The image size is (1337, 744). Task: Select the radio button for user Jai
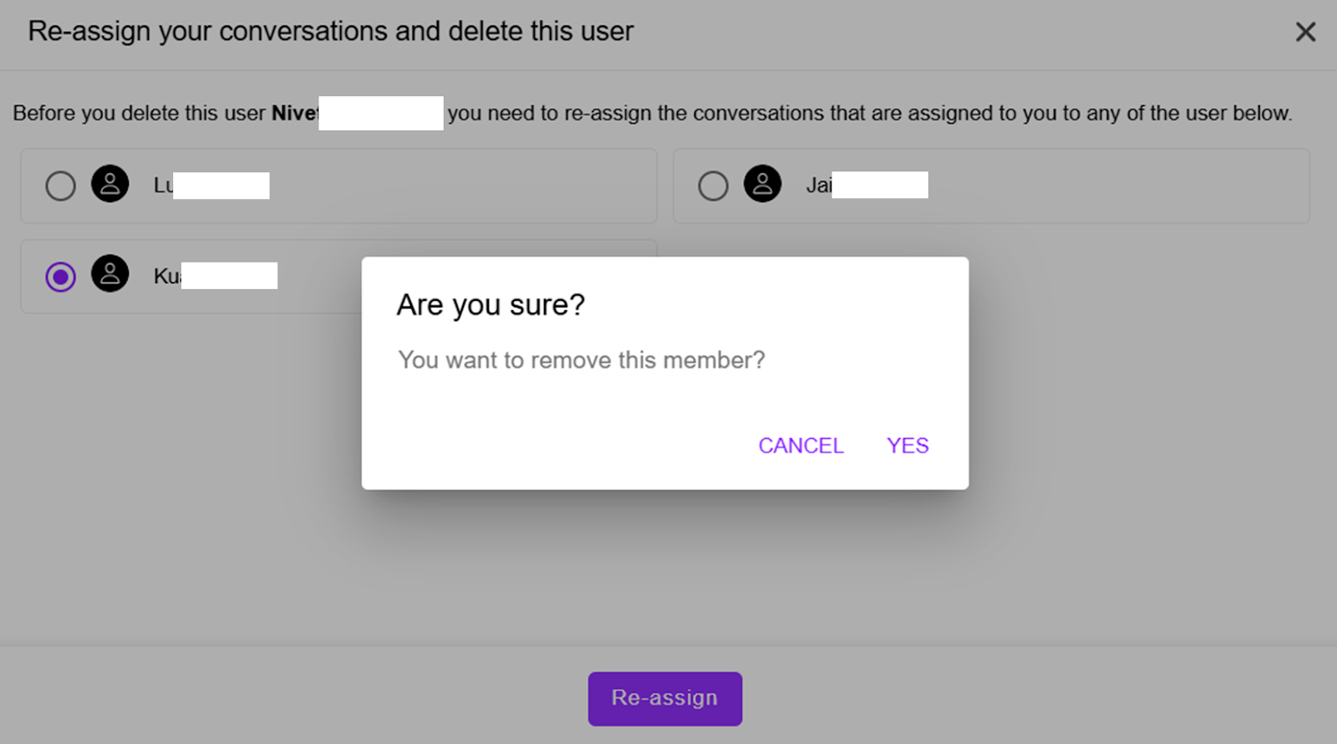click(713, 186)
